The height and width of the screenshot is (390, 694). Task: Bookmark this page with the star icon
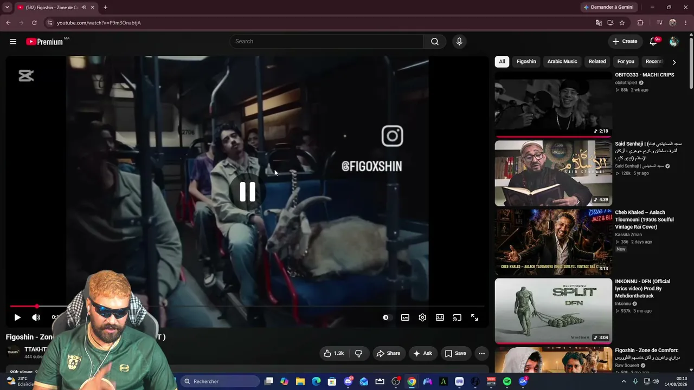pos(622,23)
